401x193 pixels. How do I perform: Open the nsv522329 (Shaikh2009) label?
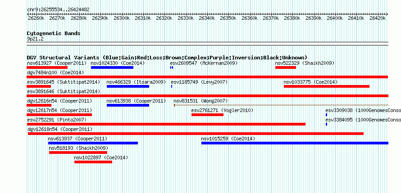click(305, 63)
